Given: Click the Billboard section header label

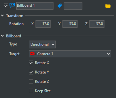Looking at the screenshot, I should click(14, 36).
